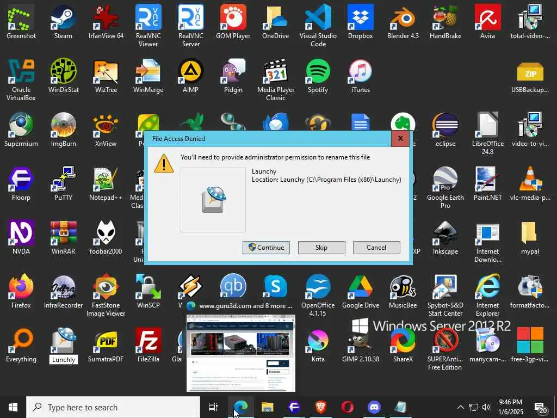The width and height of the screenshot is (557, 418).
Task: Launch WinRAR desktop icon
Action: tap(63, 237)
